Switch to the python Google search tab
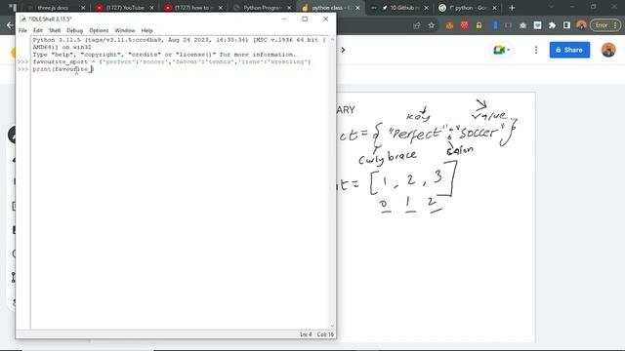This screenshot has width=625, height=351. click(x=467, y=8)
